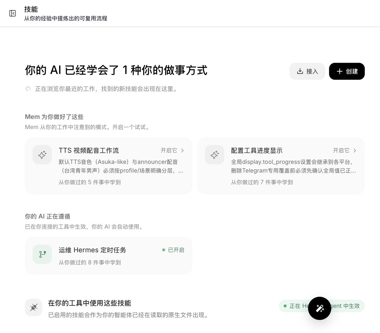Click the description starting 全局display.tool_progress
The image size is (380, 333).
coord(294,166)
